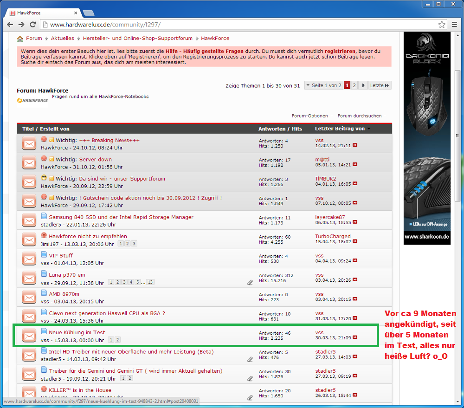Image resolution: width=464 pixels, height=408 pixels.
Task: Click the forum home icon in breadcrumb
Action: point(20,39)
